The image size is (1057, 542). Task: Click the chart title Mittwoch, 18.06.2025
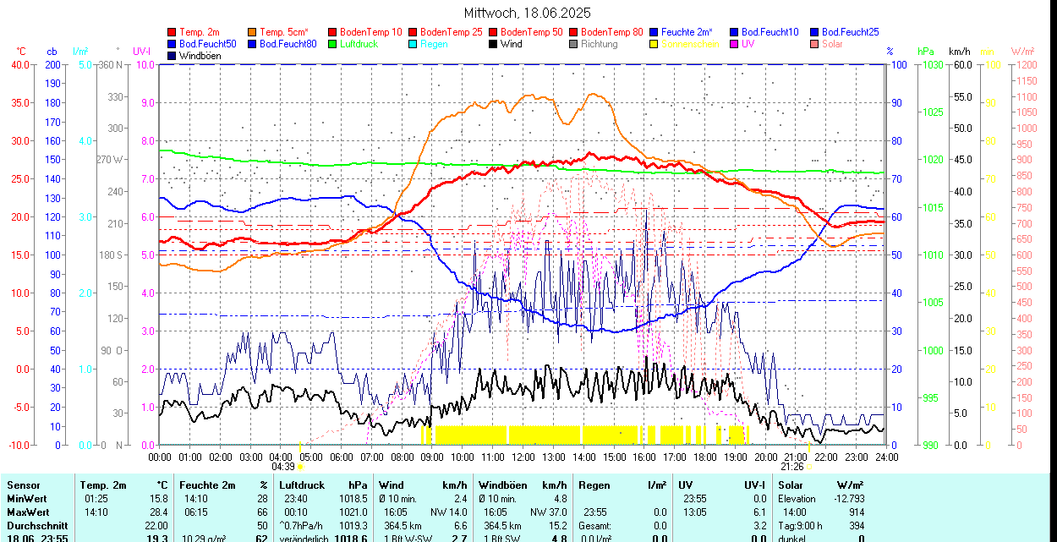tap(528, 13)
